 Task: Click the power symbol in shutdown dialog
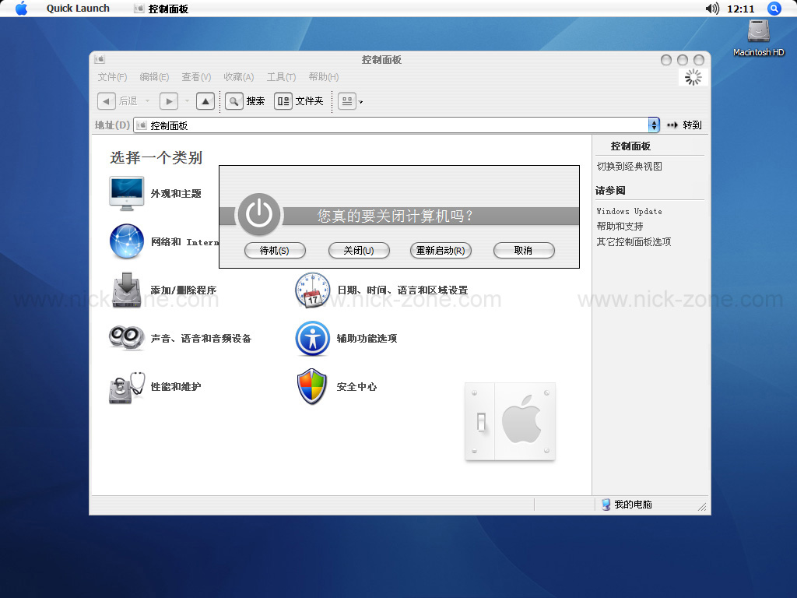[259, 214]
